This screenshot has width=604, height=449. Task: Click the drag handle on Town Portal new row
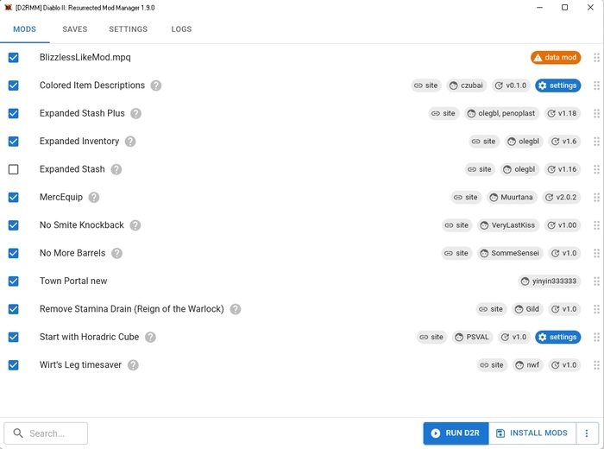(596, 281)
